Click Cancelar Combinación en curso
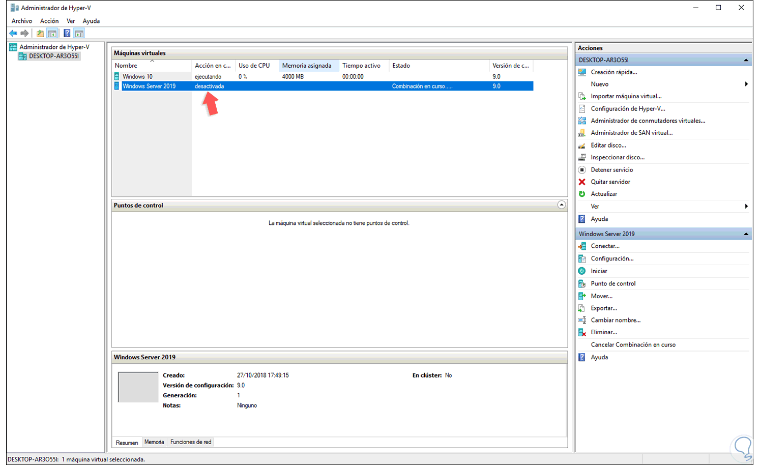 tap(633, 345)
